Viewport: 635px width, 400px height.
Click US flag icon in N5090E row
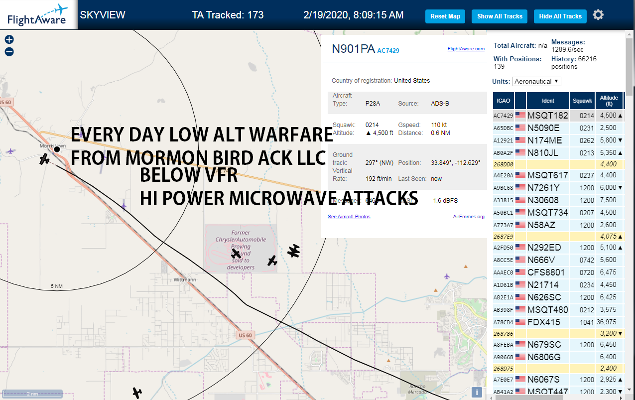coord(520,128)
